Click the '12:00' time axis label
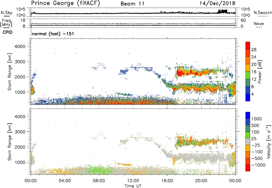This screenshot has height=188, width=272. point(133,181)
